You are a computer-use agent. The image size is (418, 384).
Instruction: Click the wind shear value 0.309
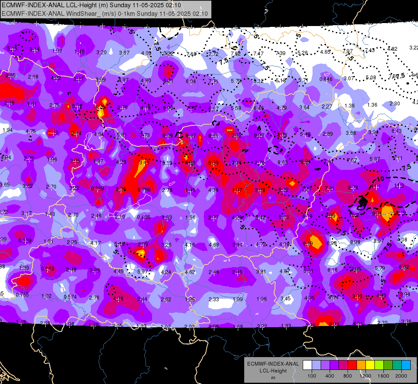[x=97, y=189]
